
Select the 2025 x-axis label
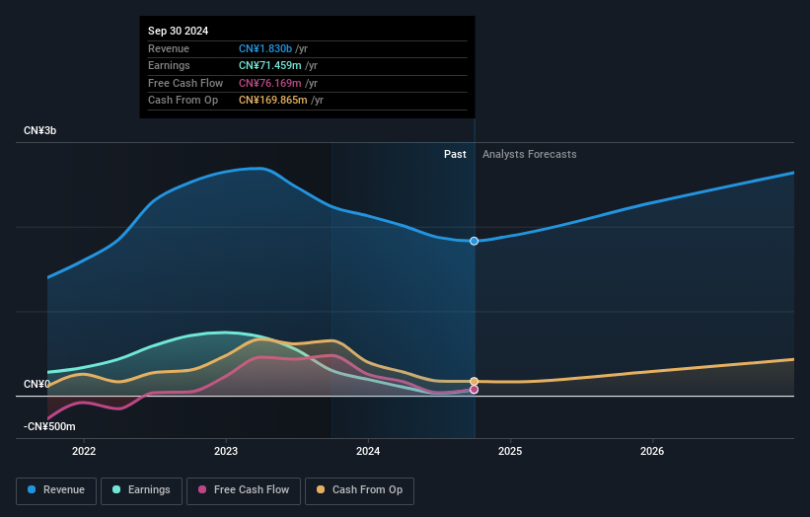[x=510, y=451]
